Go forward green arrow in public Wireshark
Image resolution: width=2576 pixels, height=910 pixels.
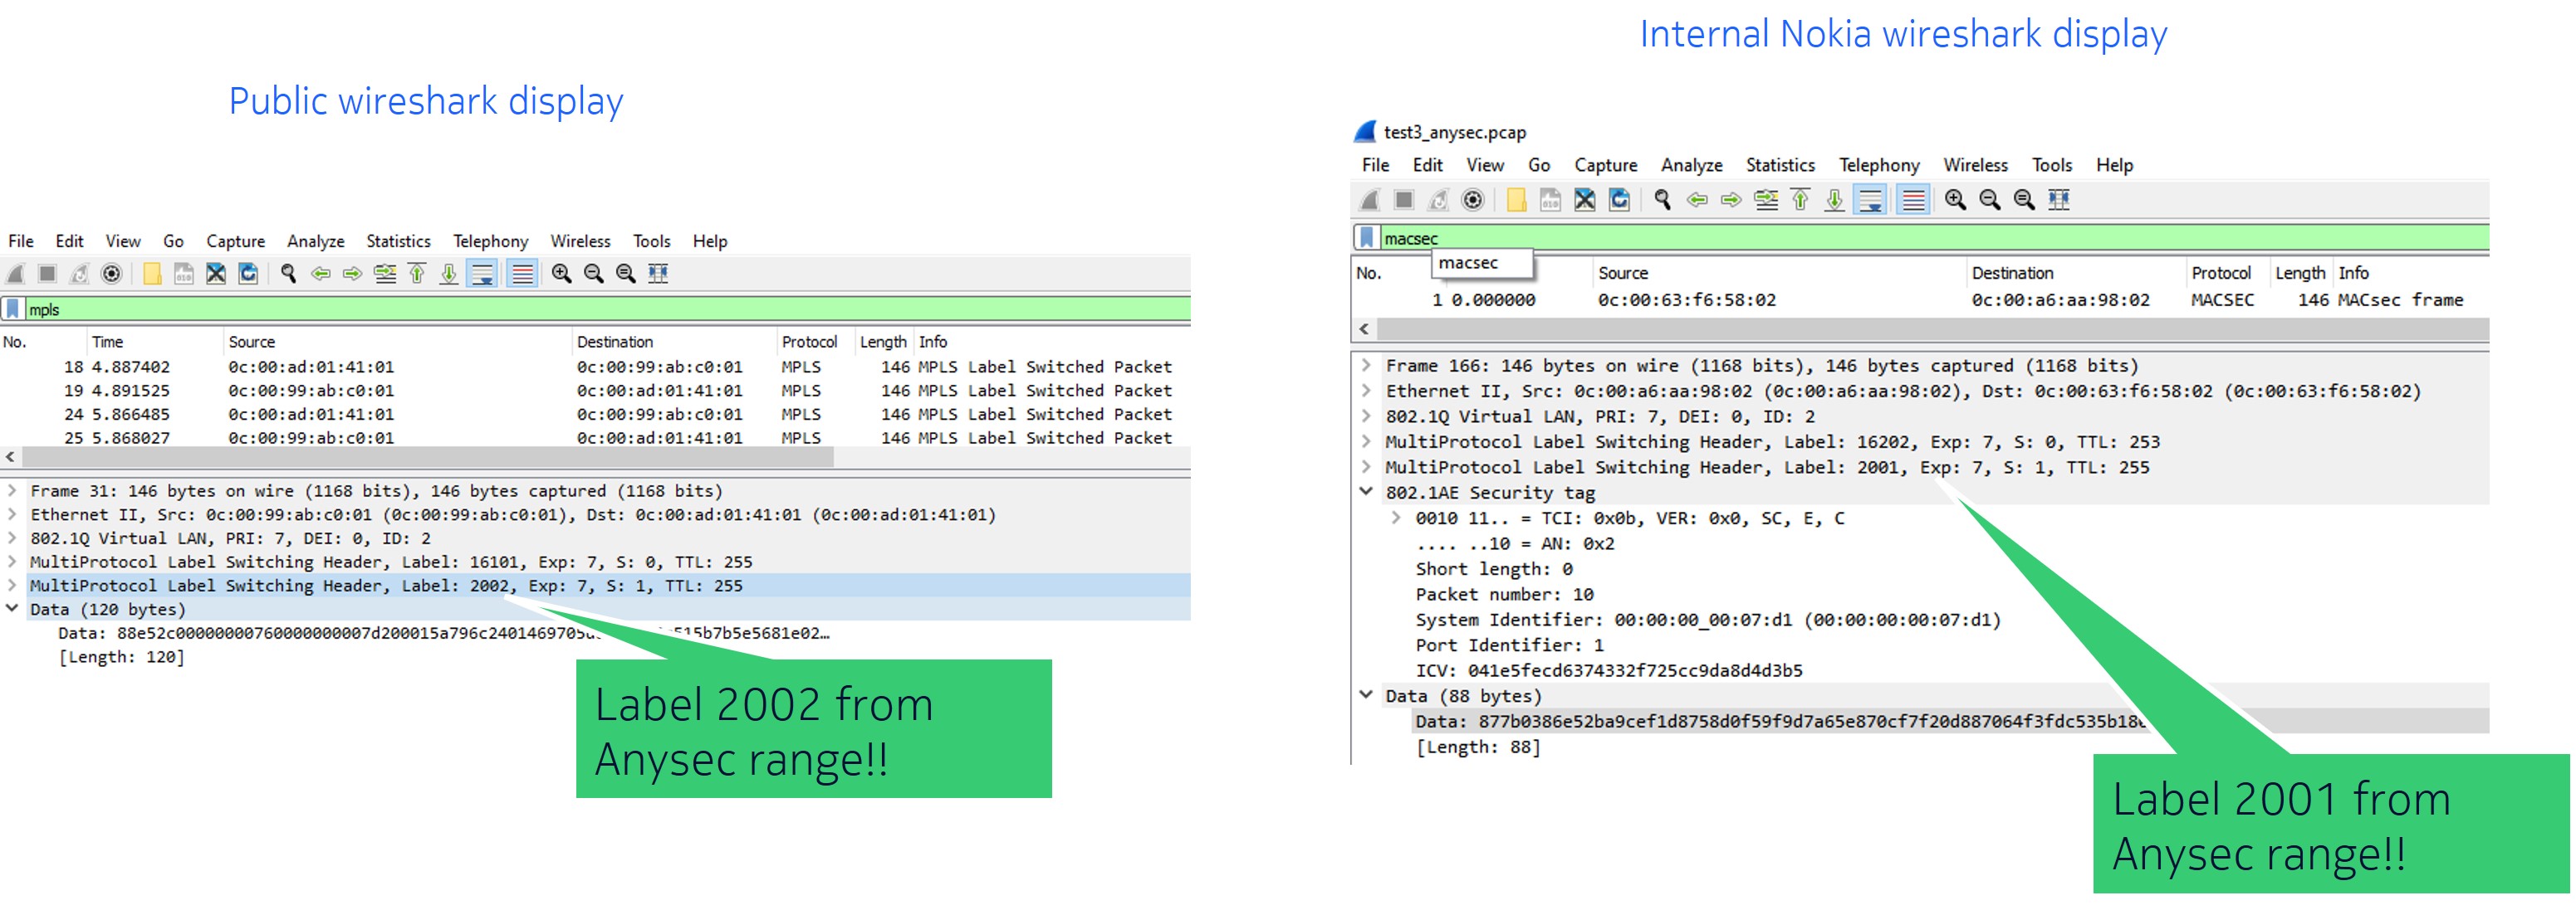click(x=352, y=274)
